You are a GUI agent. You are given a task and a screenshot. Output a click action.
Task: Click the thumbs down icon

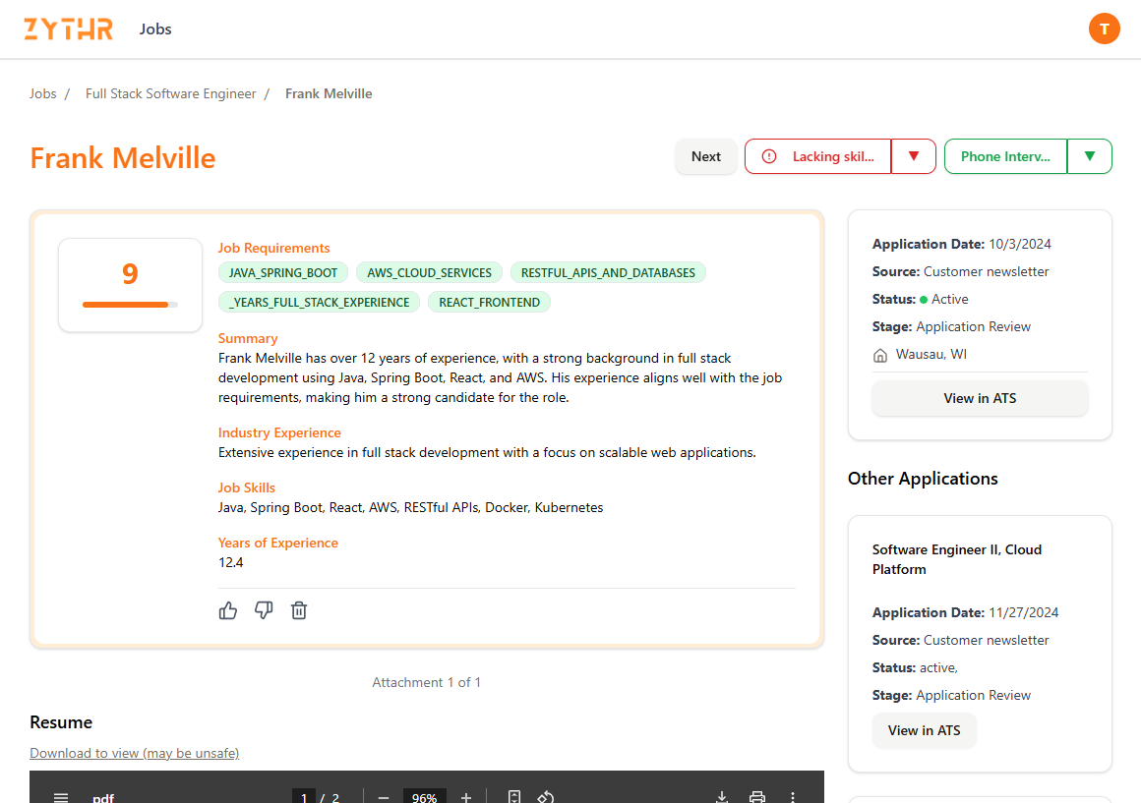click(264, 610)
